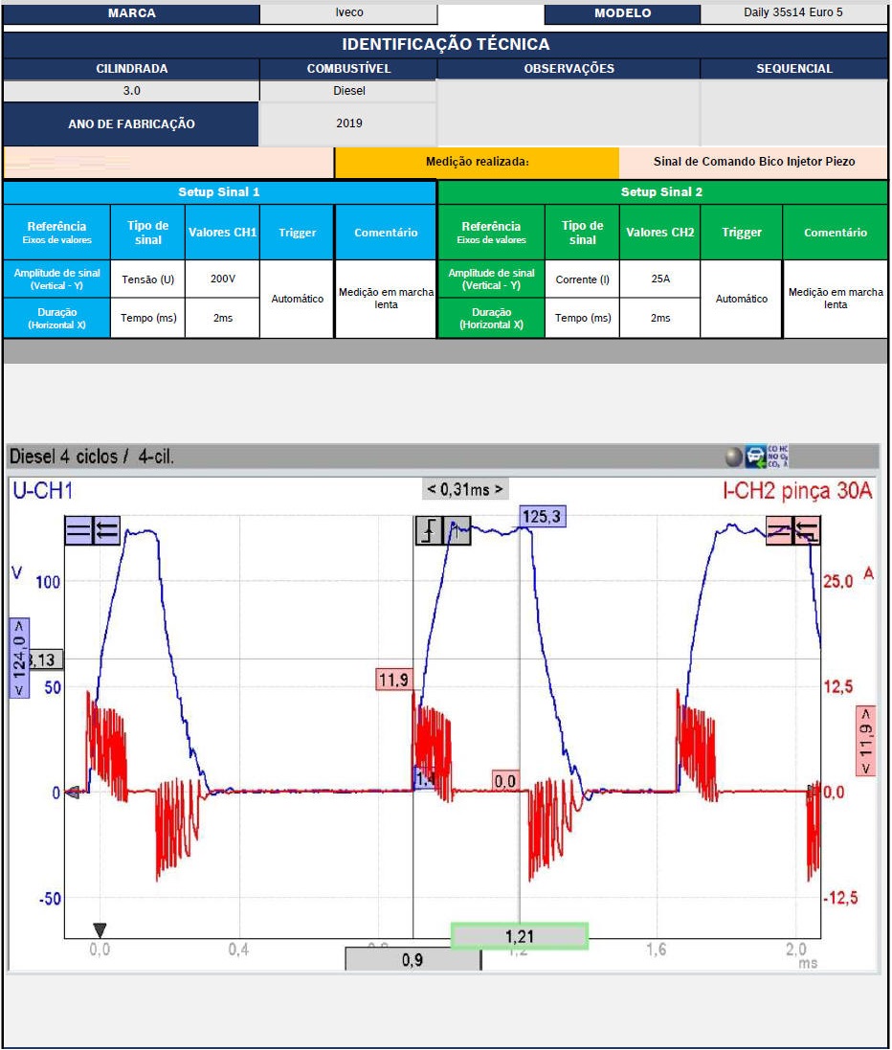Click the CH1 horizontal lines cursor icon
892x1050 pixels.
point(78,530)
